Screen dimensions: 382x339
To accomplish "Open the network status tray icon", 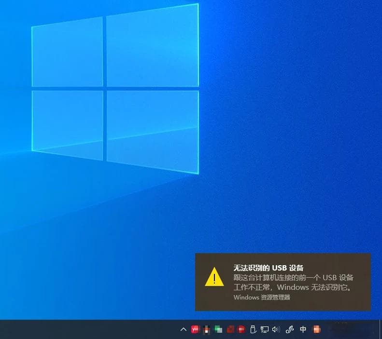I will [265, 329].
